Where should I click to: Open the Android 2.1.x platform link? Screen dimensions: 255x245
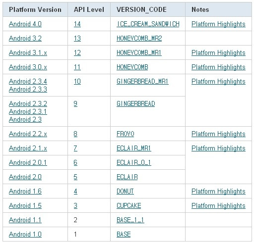click(28, 148)
